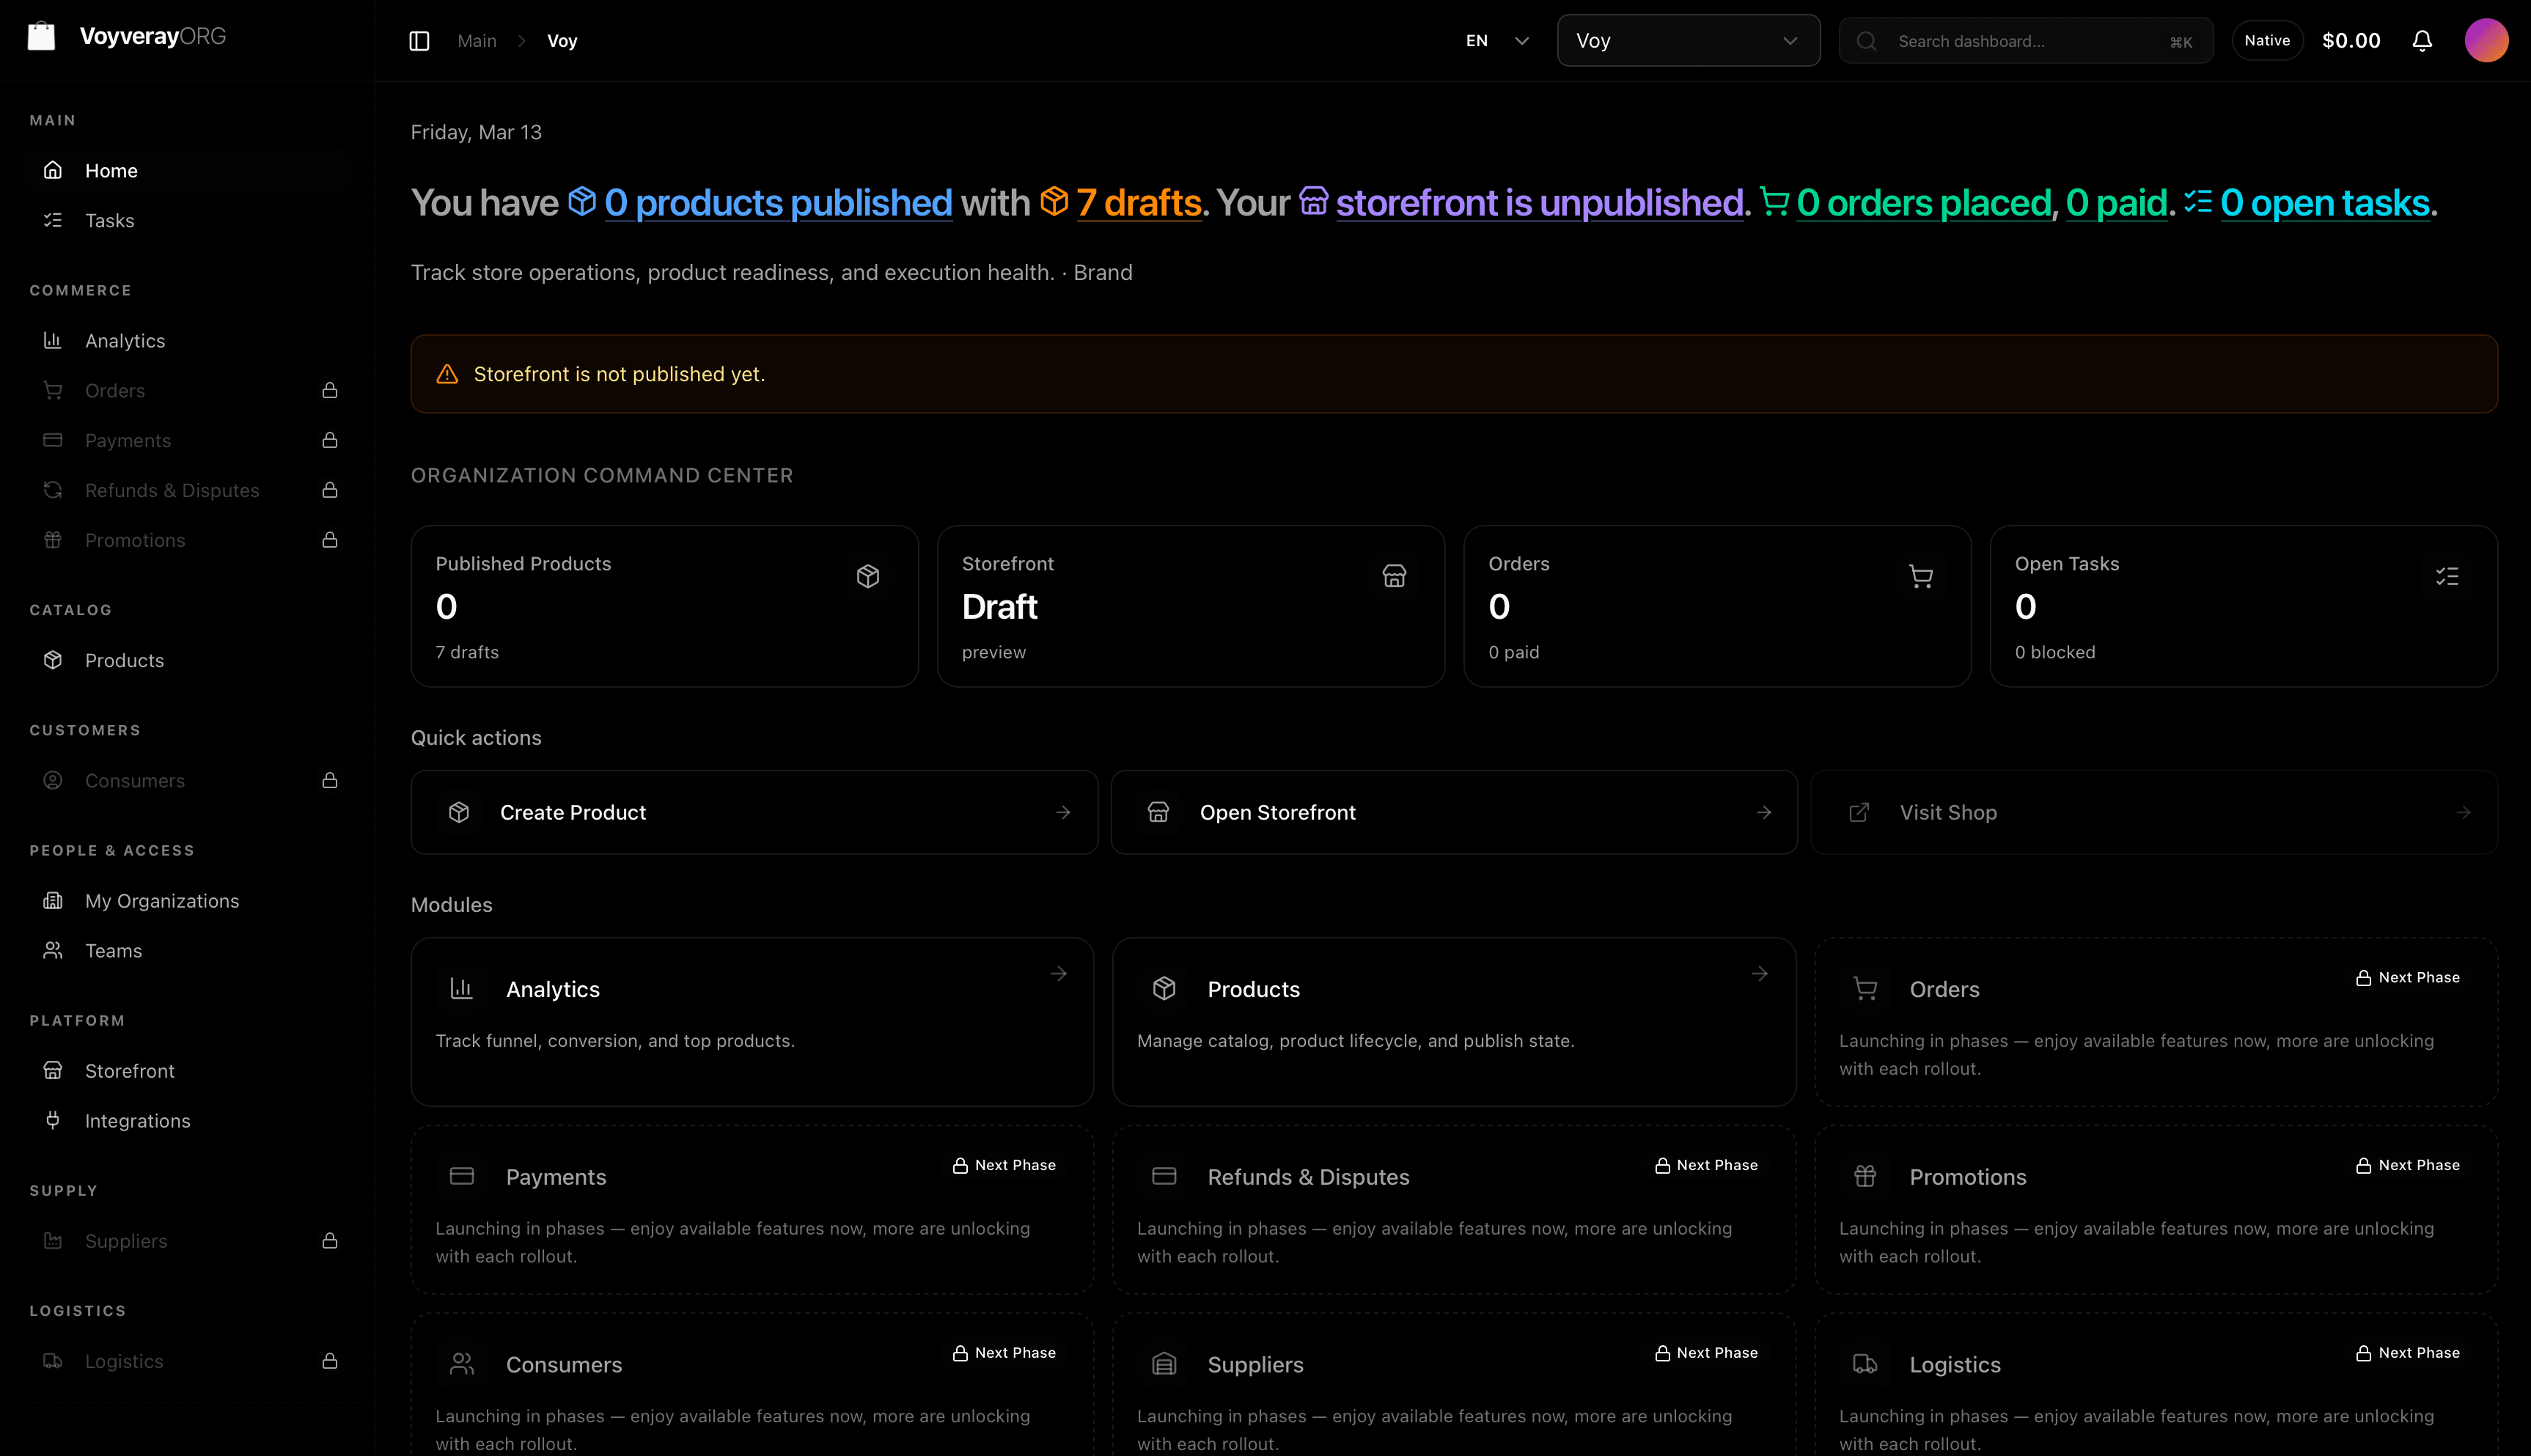The width and height of the screenshot is (2531, 1456).
Task: Click the Orders card cart icon
Action: point(1920,576)
